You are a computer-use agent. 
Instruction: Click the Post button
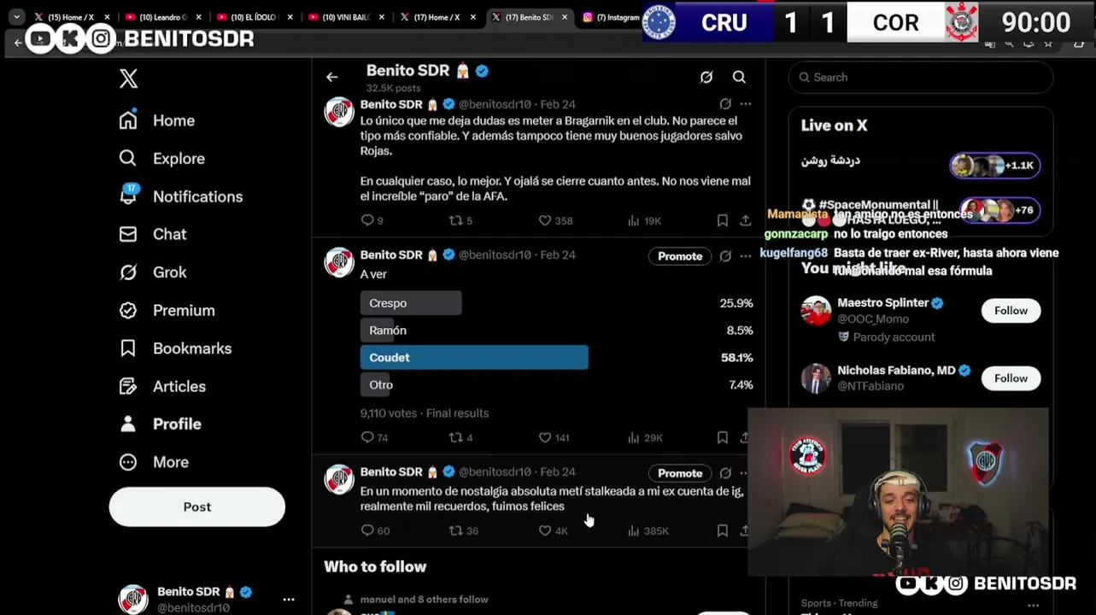(196, 507)
